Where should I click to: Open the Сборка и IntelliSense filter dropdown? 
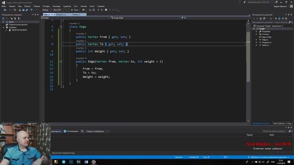tap(97, 131)
